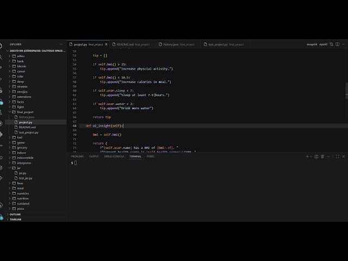Click the open changes icon beside style50
The image size is (348, 261).
(x=331, y=45)
